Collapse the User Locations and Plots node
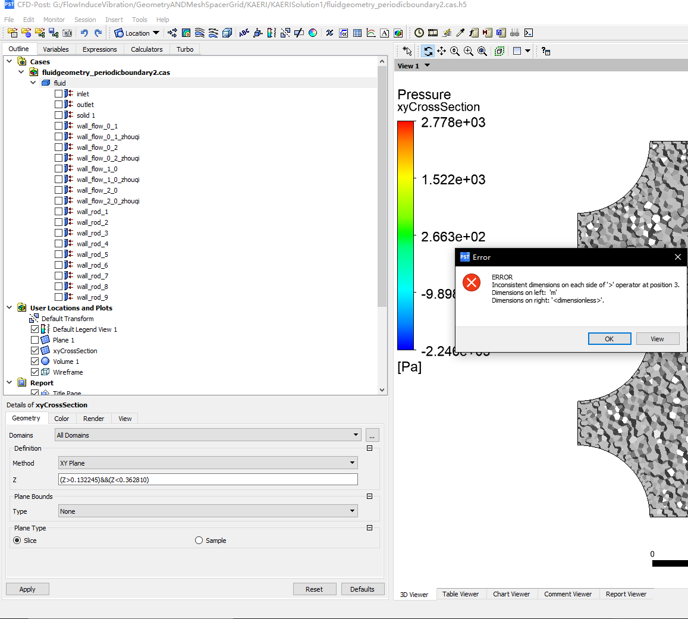 coord(10,308)
